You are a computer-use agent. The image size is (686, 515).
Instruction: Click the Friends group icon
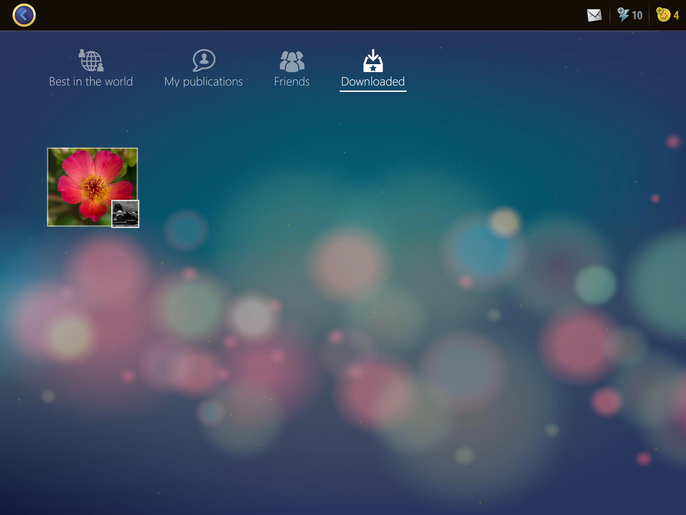pyautogui.click(x=292, y=61)
